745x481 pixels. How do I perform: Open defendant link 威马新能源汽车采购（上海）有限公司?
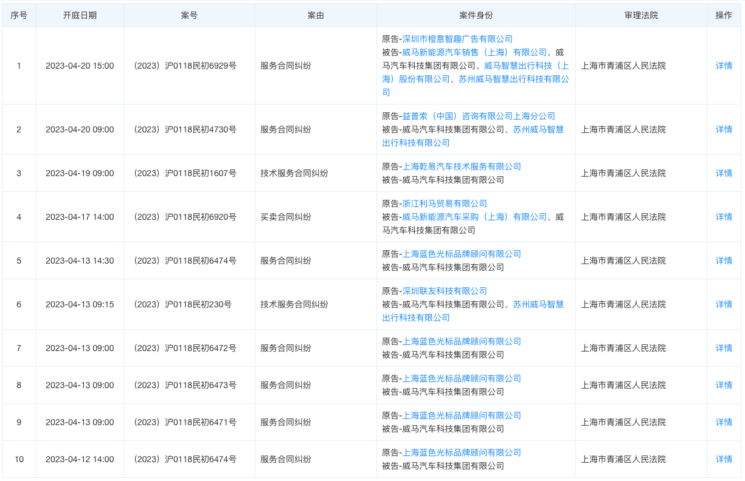[x=474, y=217]
